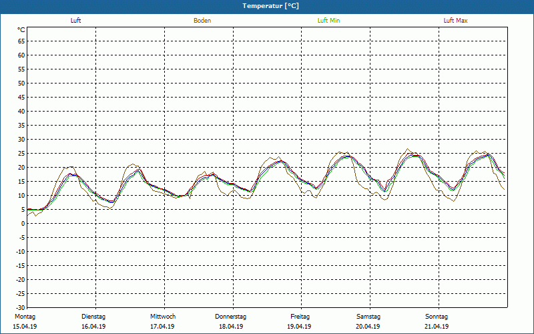Click the Mittwoch day label

point(163,317)
